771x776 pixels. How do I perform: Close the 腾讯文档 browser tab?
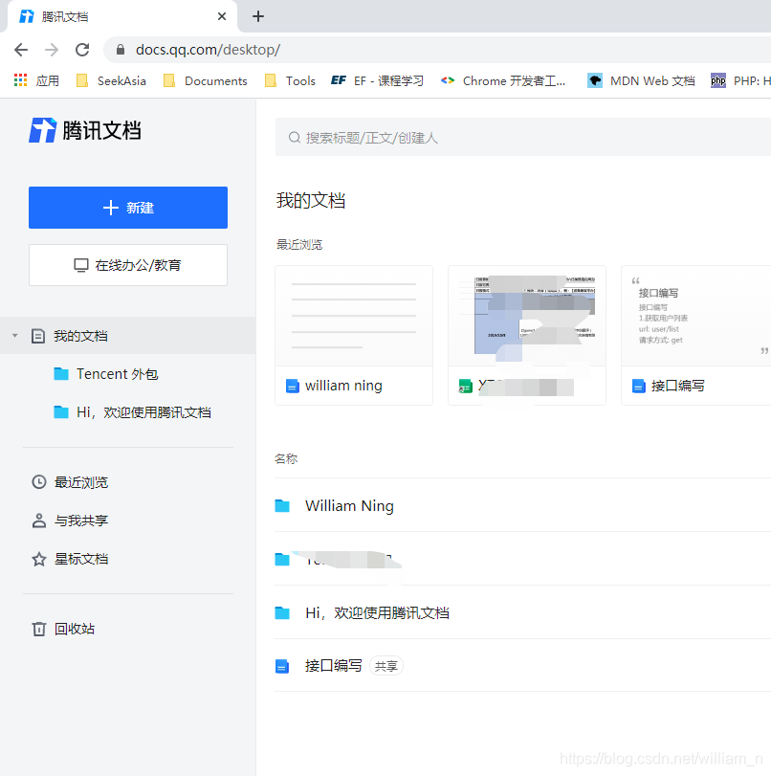[222, 16]
